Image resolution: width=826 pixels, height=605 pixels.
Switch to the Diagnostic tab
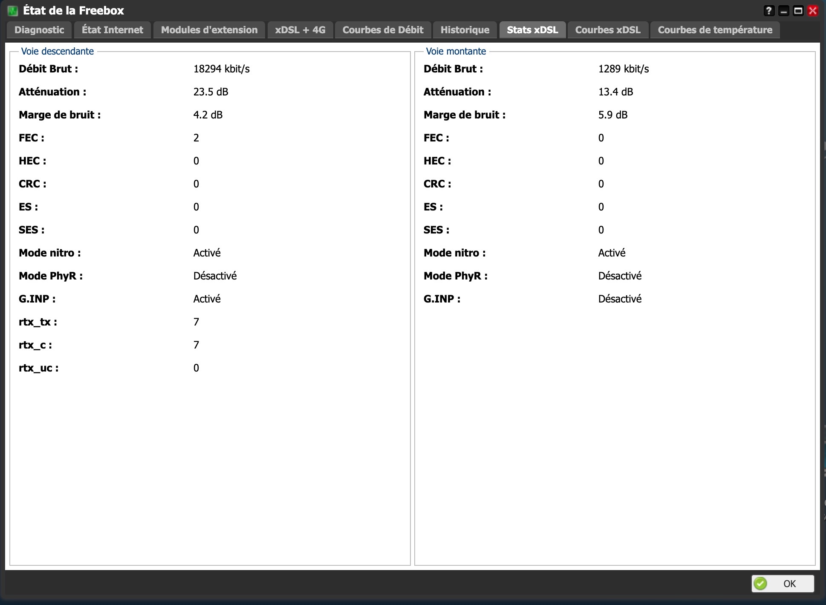click(39, 30)
